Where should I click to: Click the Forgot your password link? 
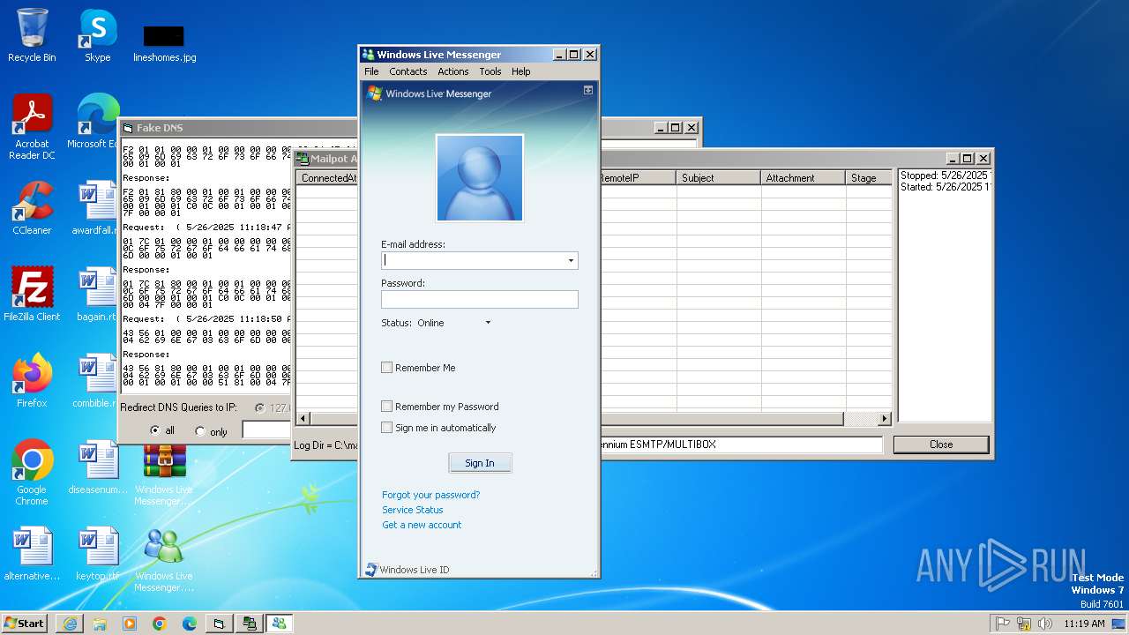click(431, 495)
